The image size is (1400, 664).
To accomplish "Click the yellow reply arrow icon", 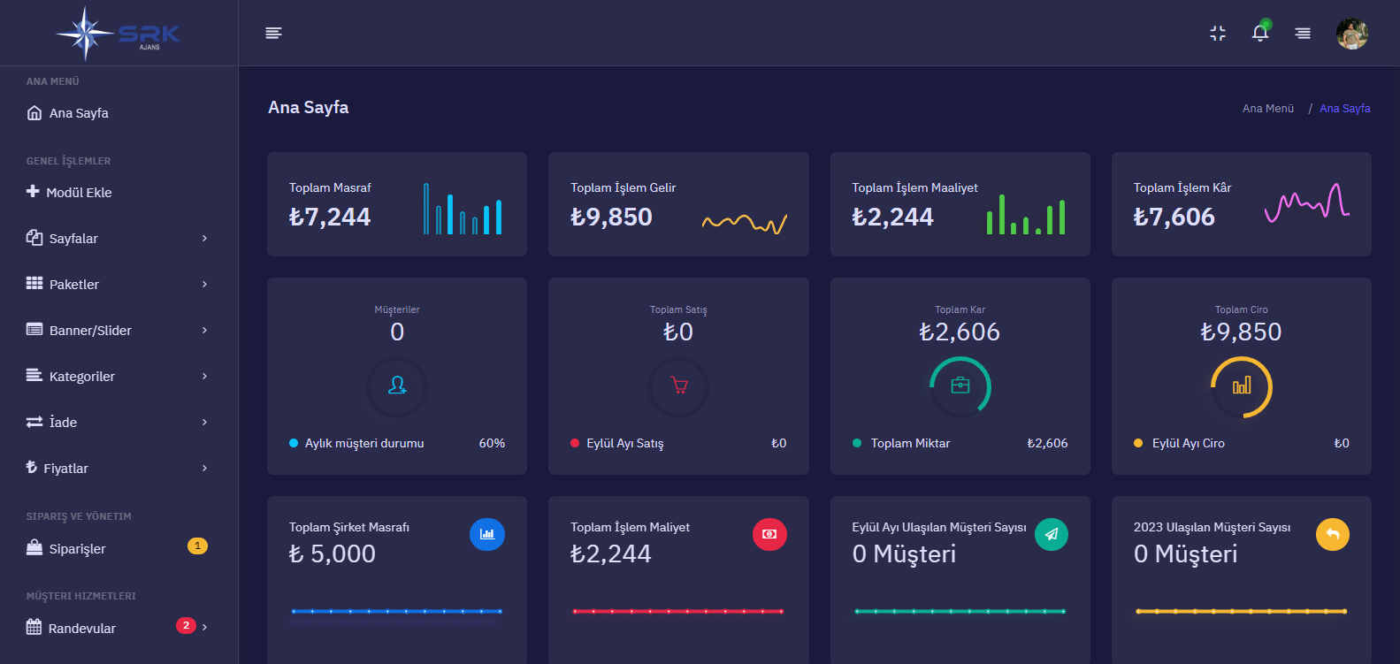I will [1333, 534].
